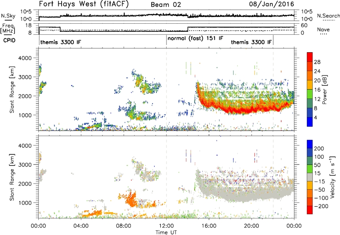Click the "N.Sky" legend label
Image resolution: width=340 pixels, height=235 pixels.
(8, 16)
